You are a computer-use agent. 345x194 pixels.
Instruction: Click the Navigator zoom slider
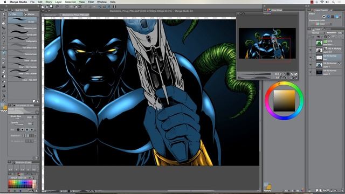click(254, 74)
